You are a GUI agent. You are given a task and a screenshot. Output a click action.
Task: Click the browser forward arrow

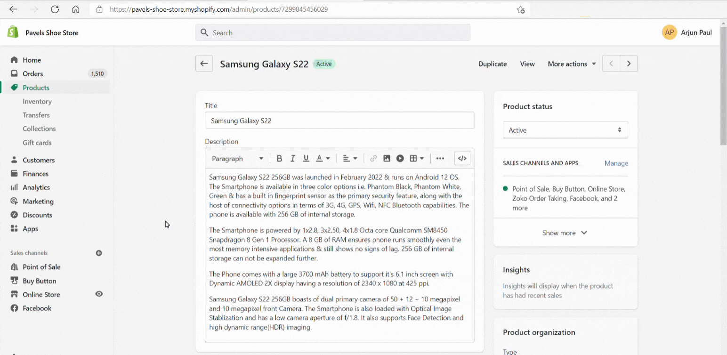tap(34, 9)
